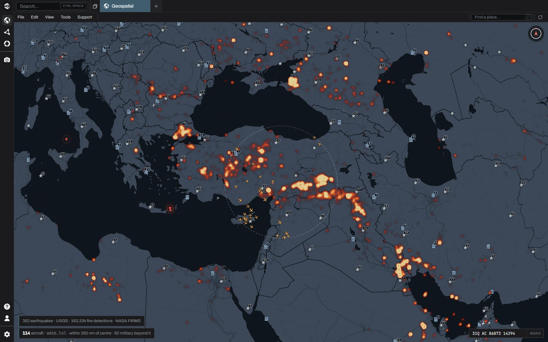Open the ring-shaped sidebar icon below graph
Image resolution: width=548 pixels, height=342 pixels.
point(7,44)
